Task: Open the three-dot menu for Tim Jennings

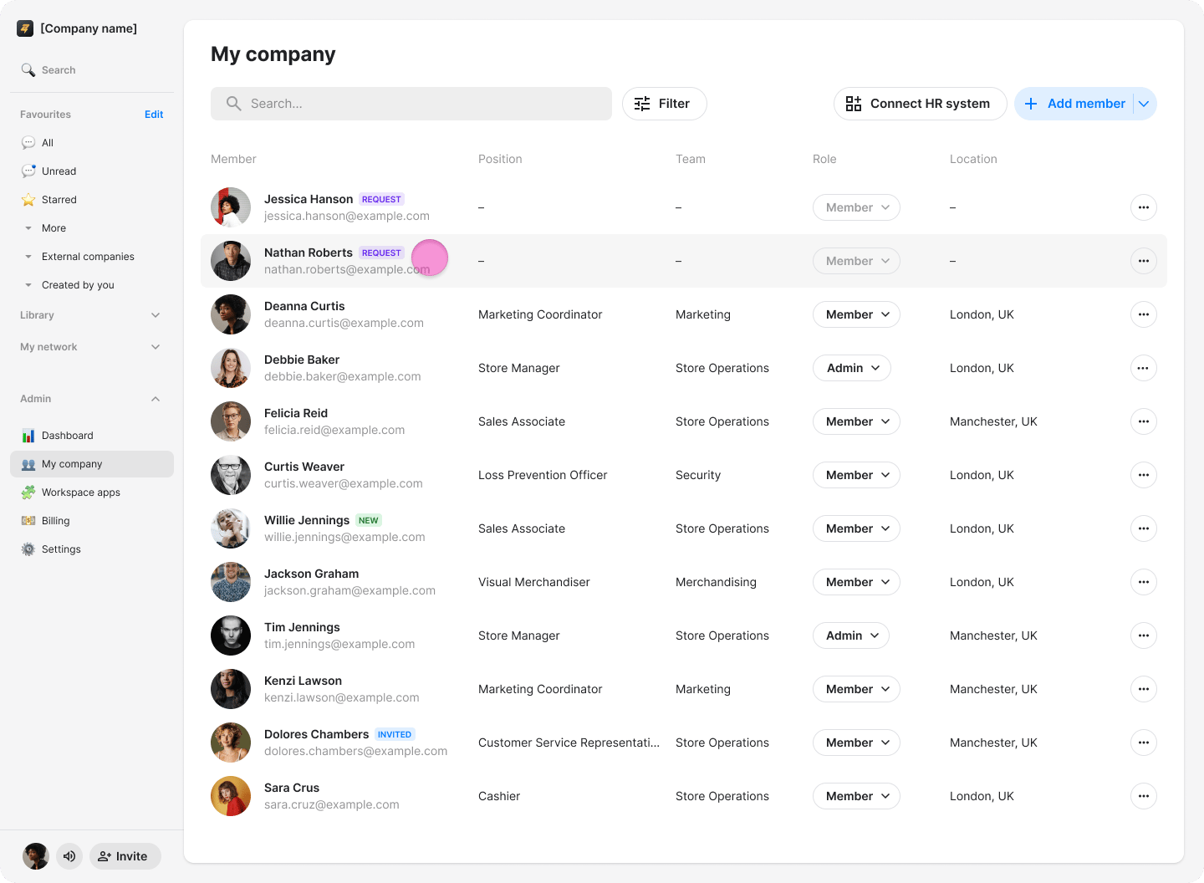Action: (1144, 635)
